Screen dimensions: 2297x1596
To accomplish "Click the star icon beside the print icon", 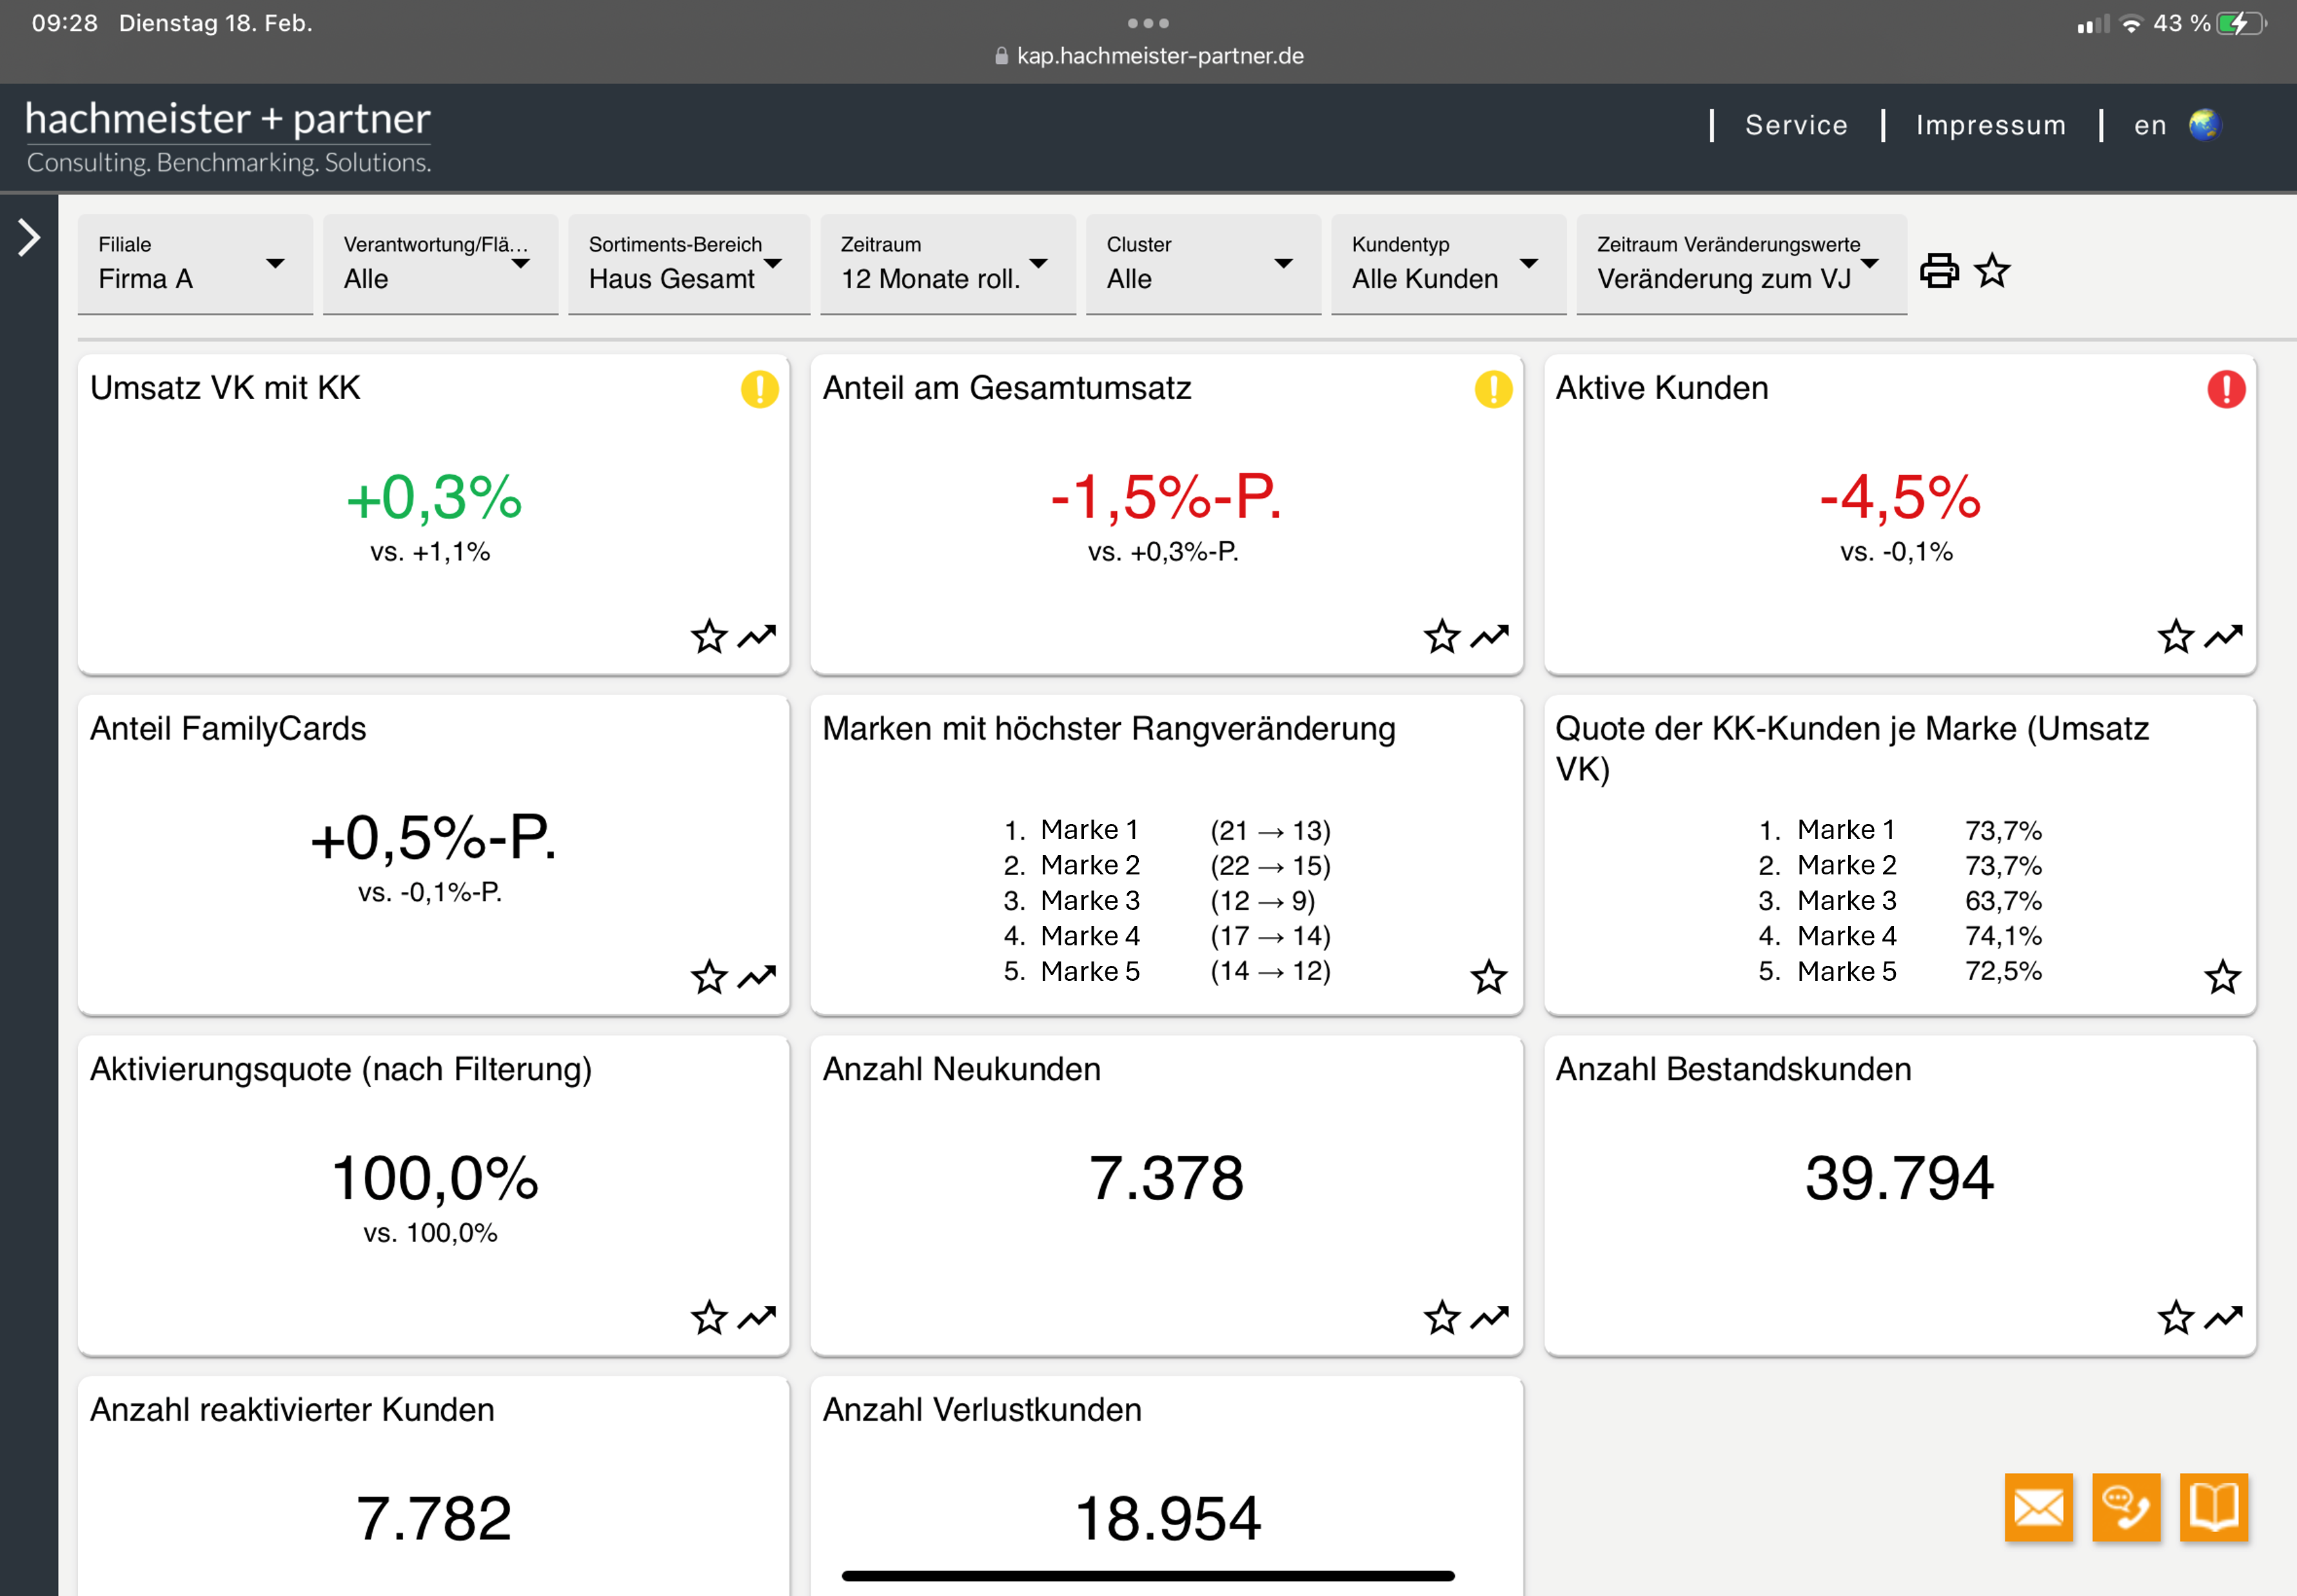I will 1991,270.
